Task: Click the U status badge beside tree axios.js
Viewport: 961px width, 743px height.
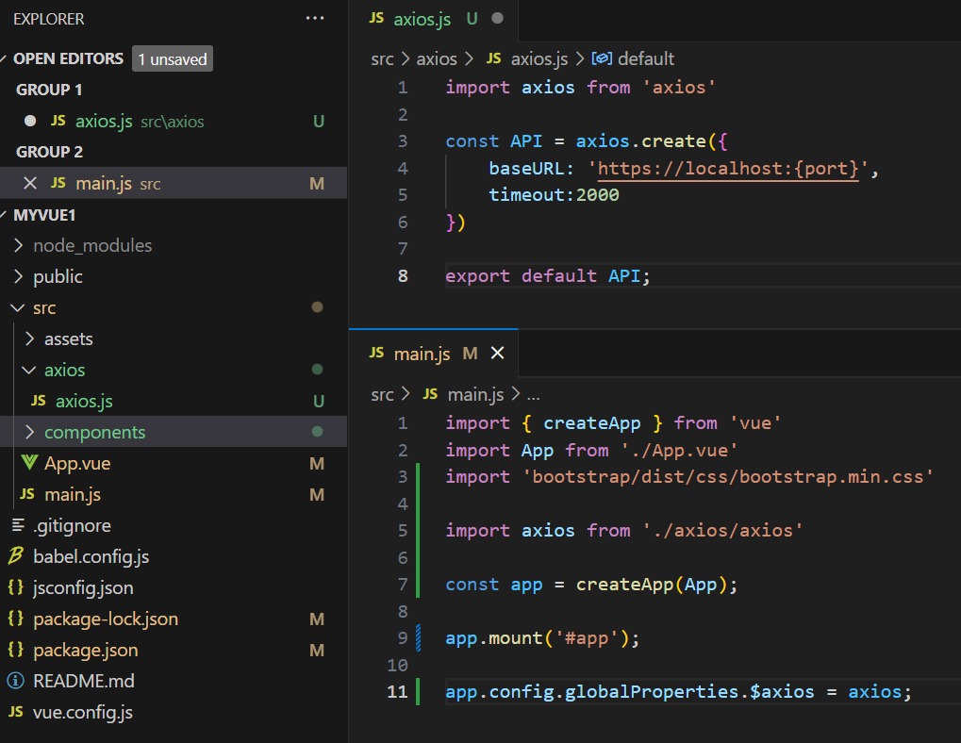Action: point(318,402)
